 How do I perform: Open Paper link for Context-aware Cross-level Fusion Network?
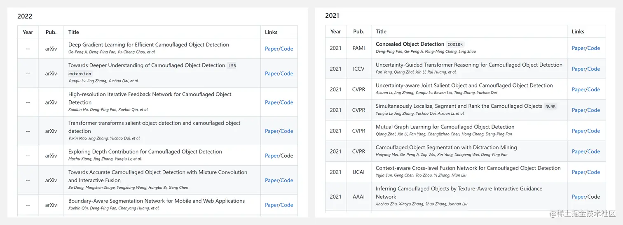[x=578, y=172]
